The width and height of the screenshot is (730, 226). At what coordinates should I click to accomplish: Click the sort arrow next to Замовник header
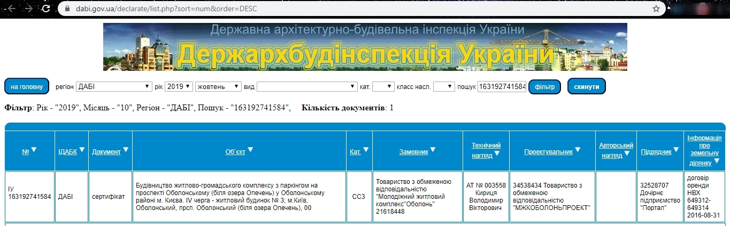click(x=433, y=150)
